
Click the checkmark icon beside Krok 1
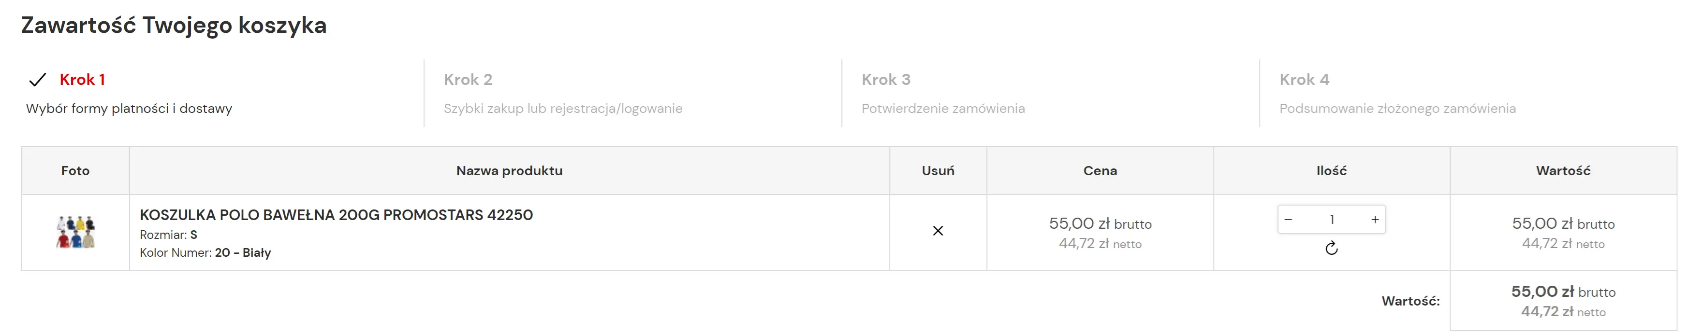(38, 80)
